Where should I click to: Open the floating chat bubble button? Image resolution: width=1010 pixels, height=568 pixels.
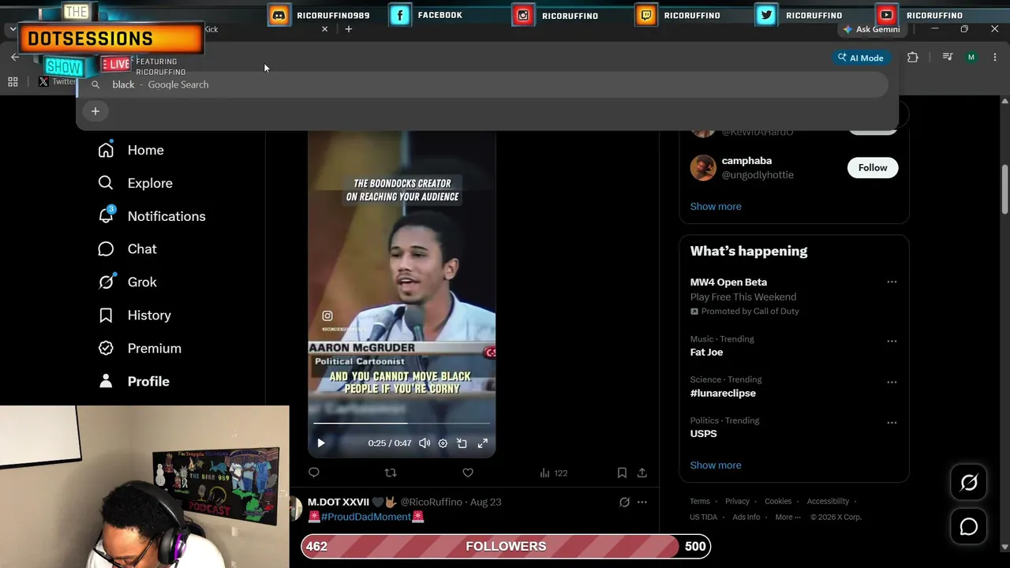tap(969, 527)
